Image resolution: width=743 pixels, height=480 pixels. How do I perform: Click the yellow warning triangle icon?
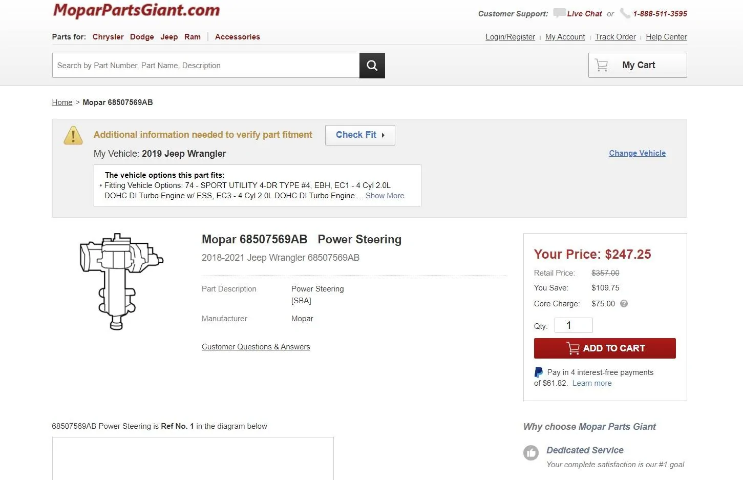(x=73, y=135)
